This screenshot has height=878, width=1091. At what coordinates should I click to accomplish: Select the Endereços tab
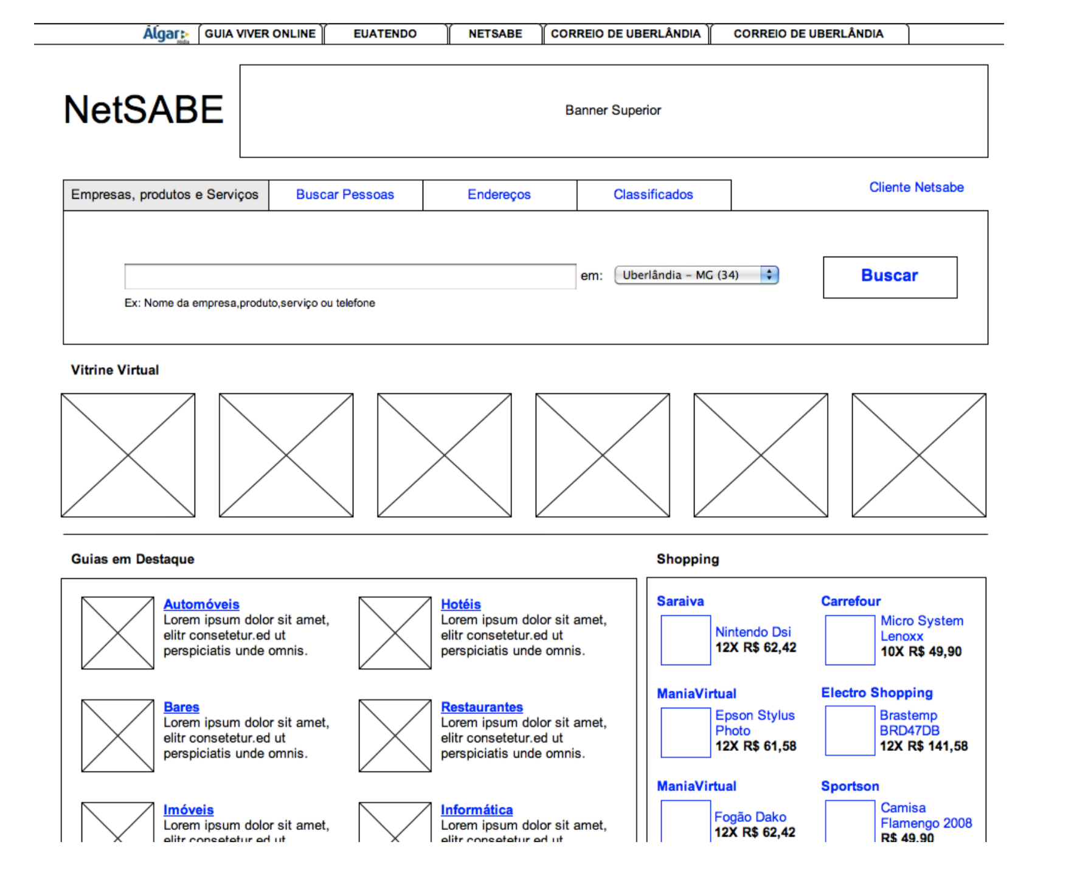click(499, 195)
